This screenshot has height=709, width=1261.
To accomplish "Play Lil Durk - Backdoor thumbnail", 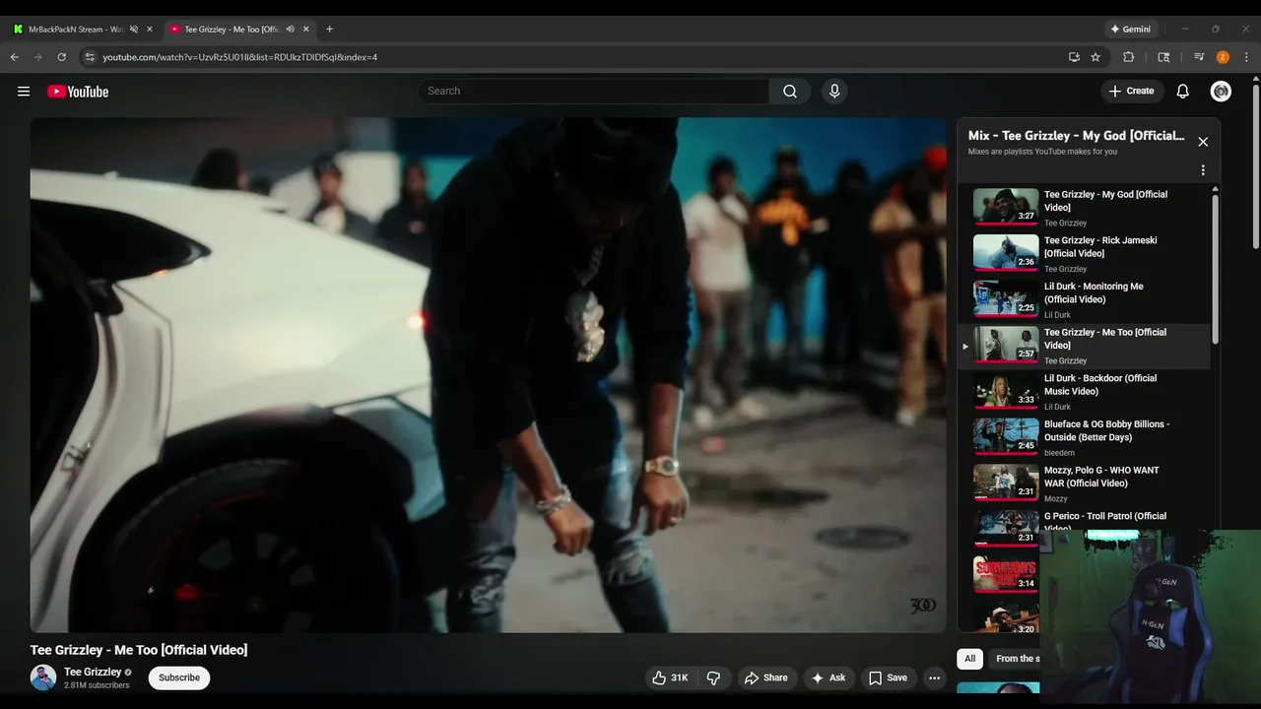I will (x=1006, y=391).
